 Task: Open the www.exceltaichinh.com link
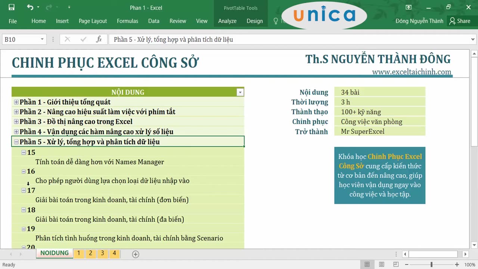tap(412, 72)
